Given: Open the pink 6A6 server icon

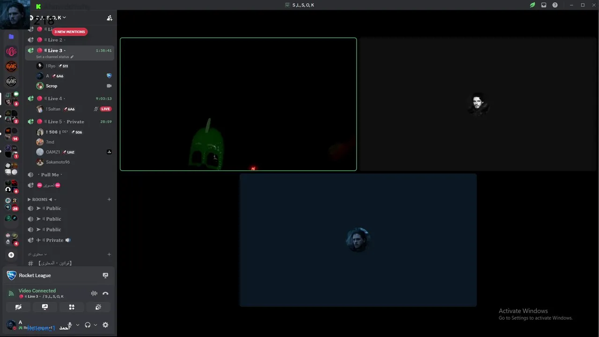Looking at the screenshot, I should coord(11,51).
